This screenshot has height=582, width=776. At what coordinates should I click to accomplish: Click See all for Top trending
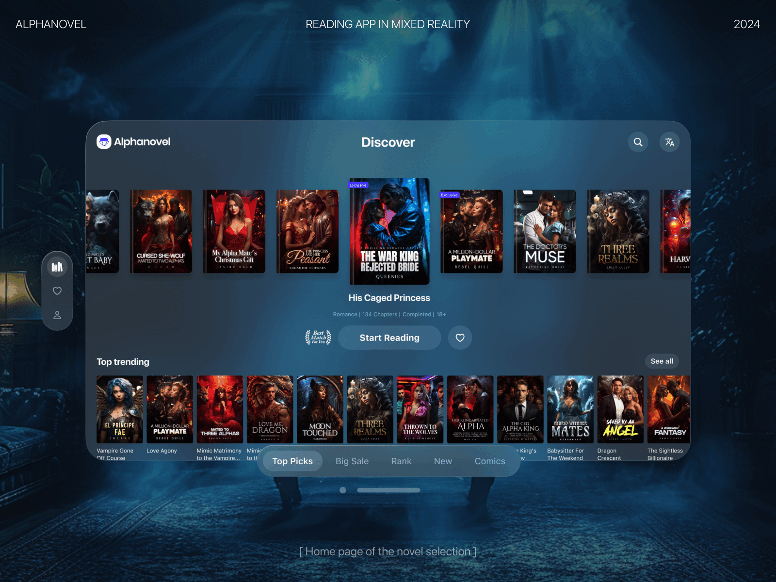[662, 361]
